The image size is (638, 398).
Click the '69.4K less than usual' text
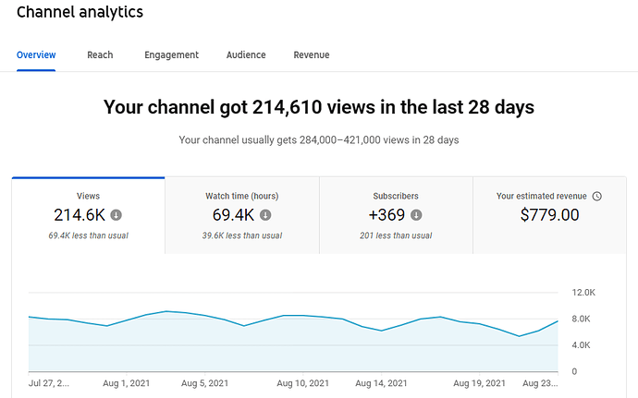[x=88, y=235]
